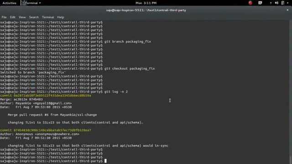Click the 'Merge: ac3b12e 874b483' line

[x=21, y=99]
